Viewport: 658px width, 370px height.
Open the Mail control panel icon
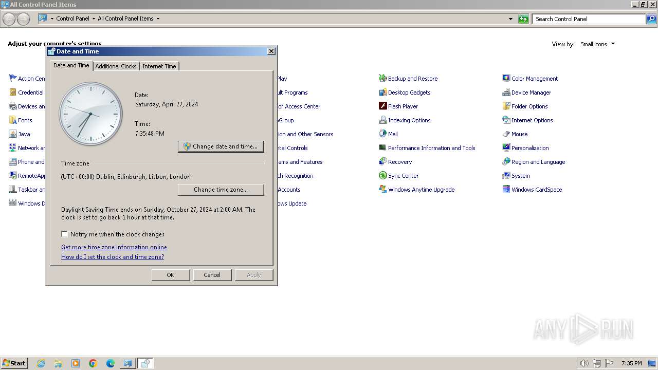coord(382,134)
